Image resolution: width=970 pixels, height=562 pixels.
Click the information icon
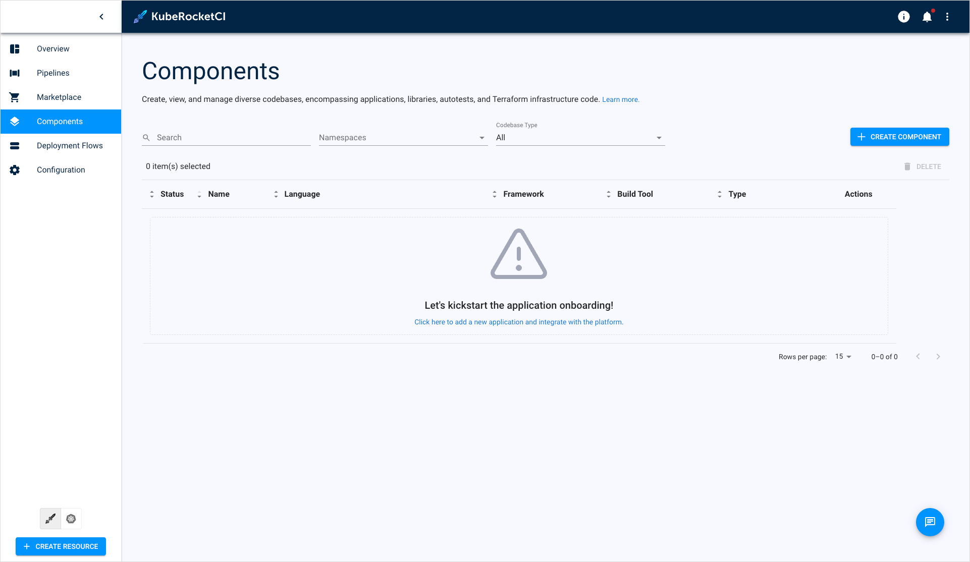tap(904, 17)
